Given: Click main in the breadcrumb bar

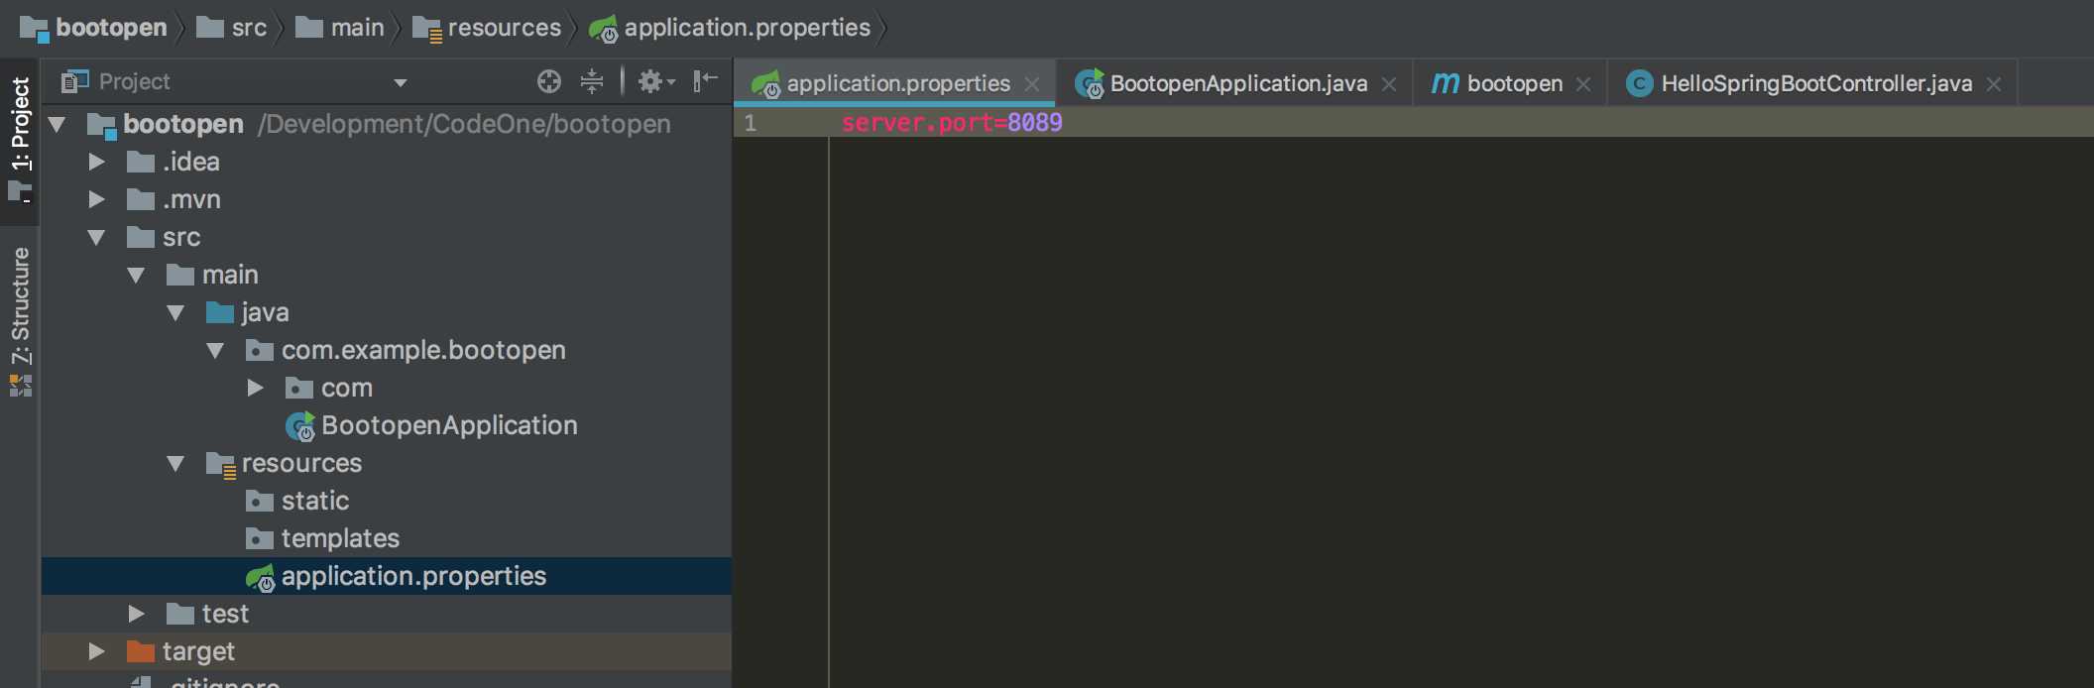Looking at the screenshot, I should pos(357,28).
